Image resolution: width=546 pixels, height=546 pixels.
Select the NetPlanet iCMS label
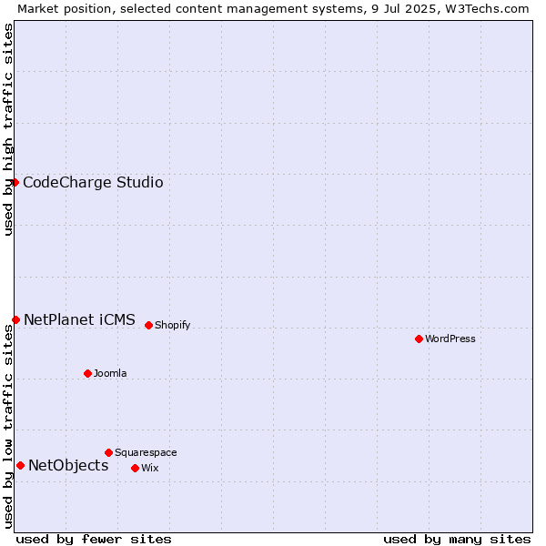point(79,319)
